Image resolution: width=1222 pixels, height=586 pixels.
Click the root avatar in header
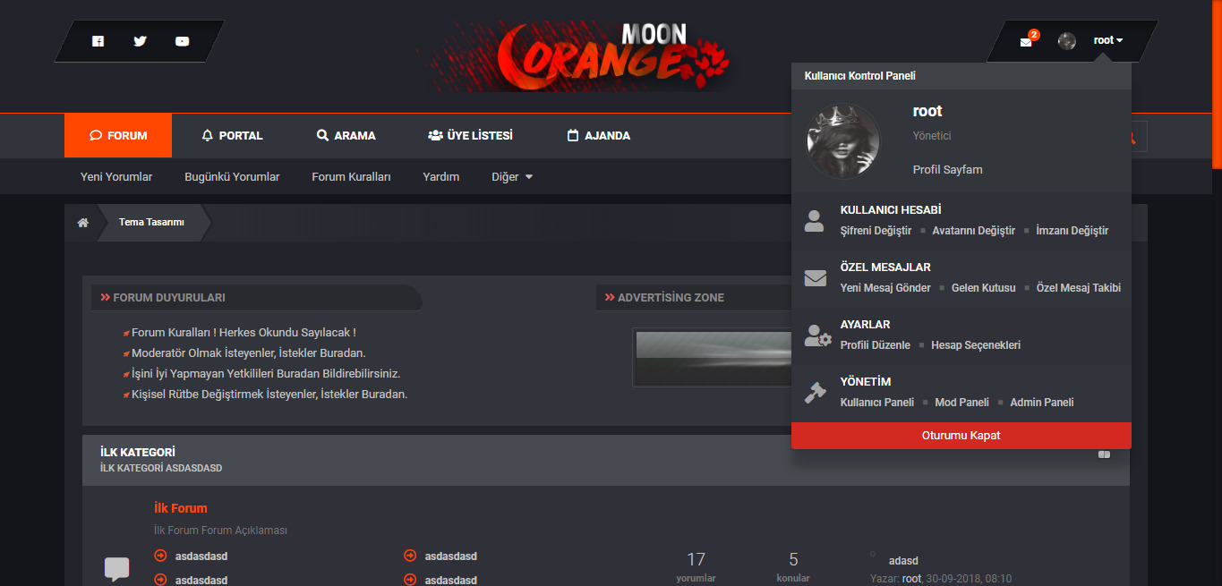pos(1066,41)
